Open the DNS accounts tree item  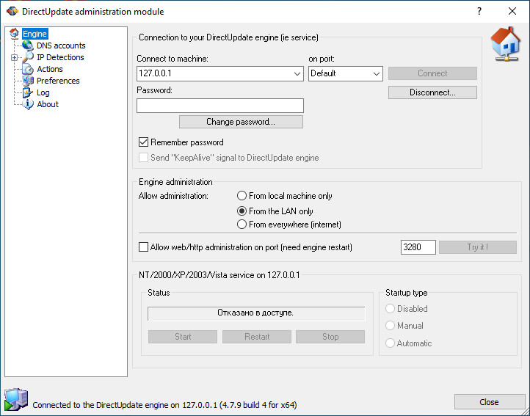pyautogui.click(x=61, y=45)
